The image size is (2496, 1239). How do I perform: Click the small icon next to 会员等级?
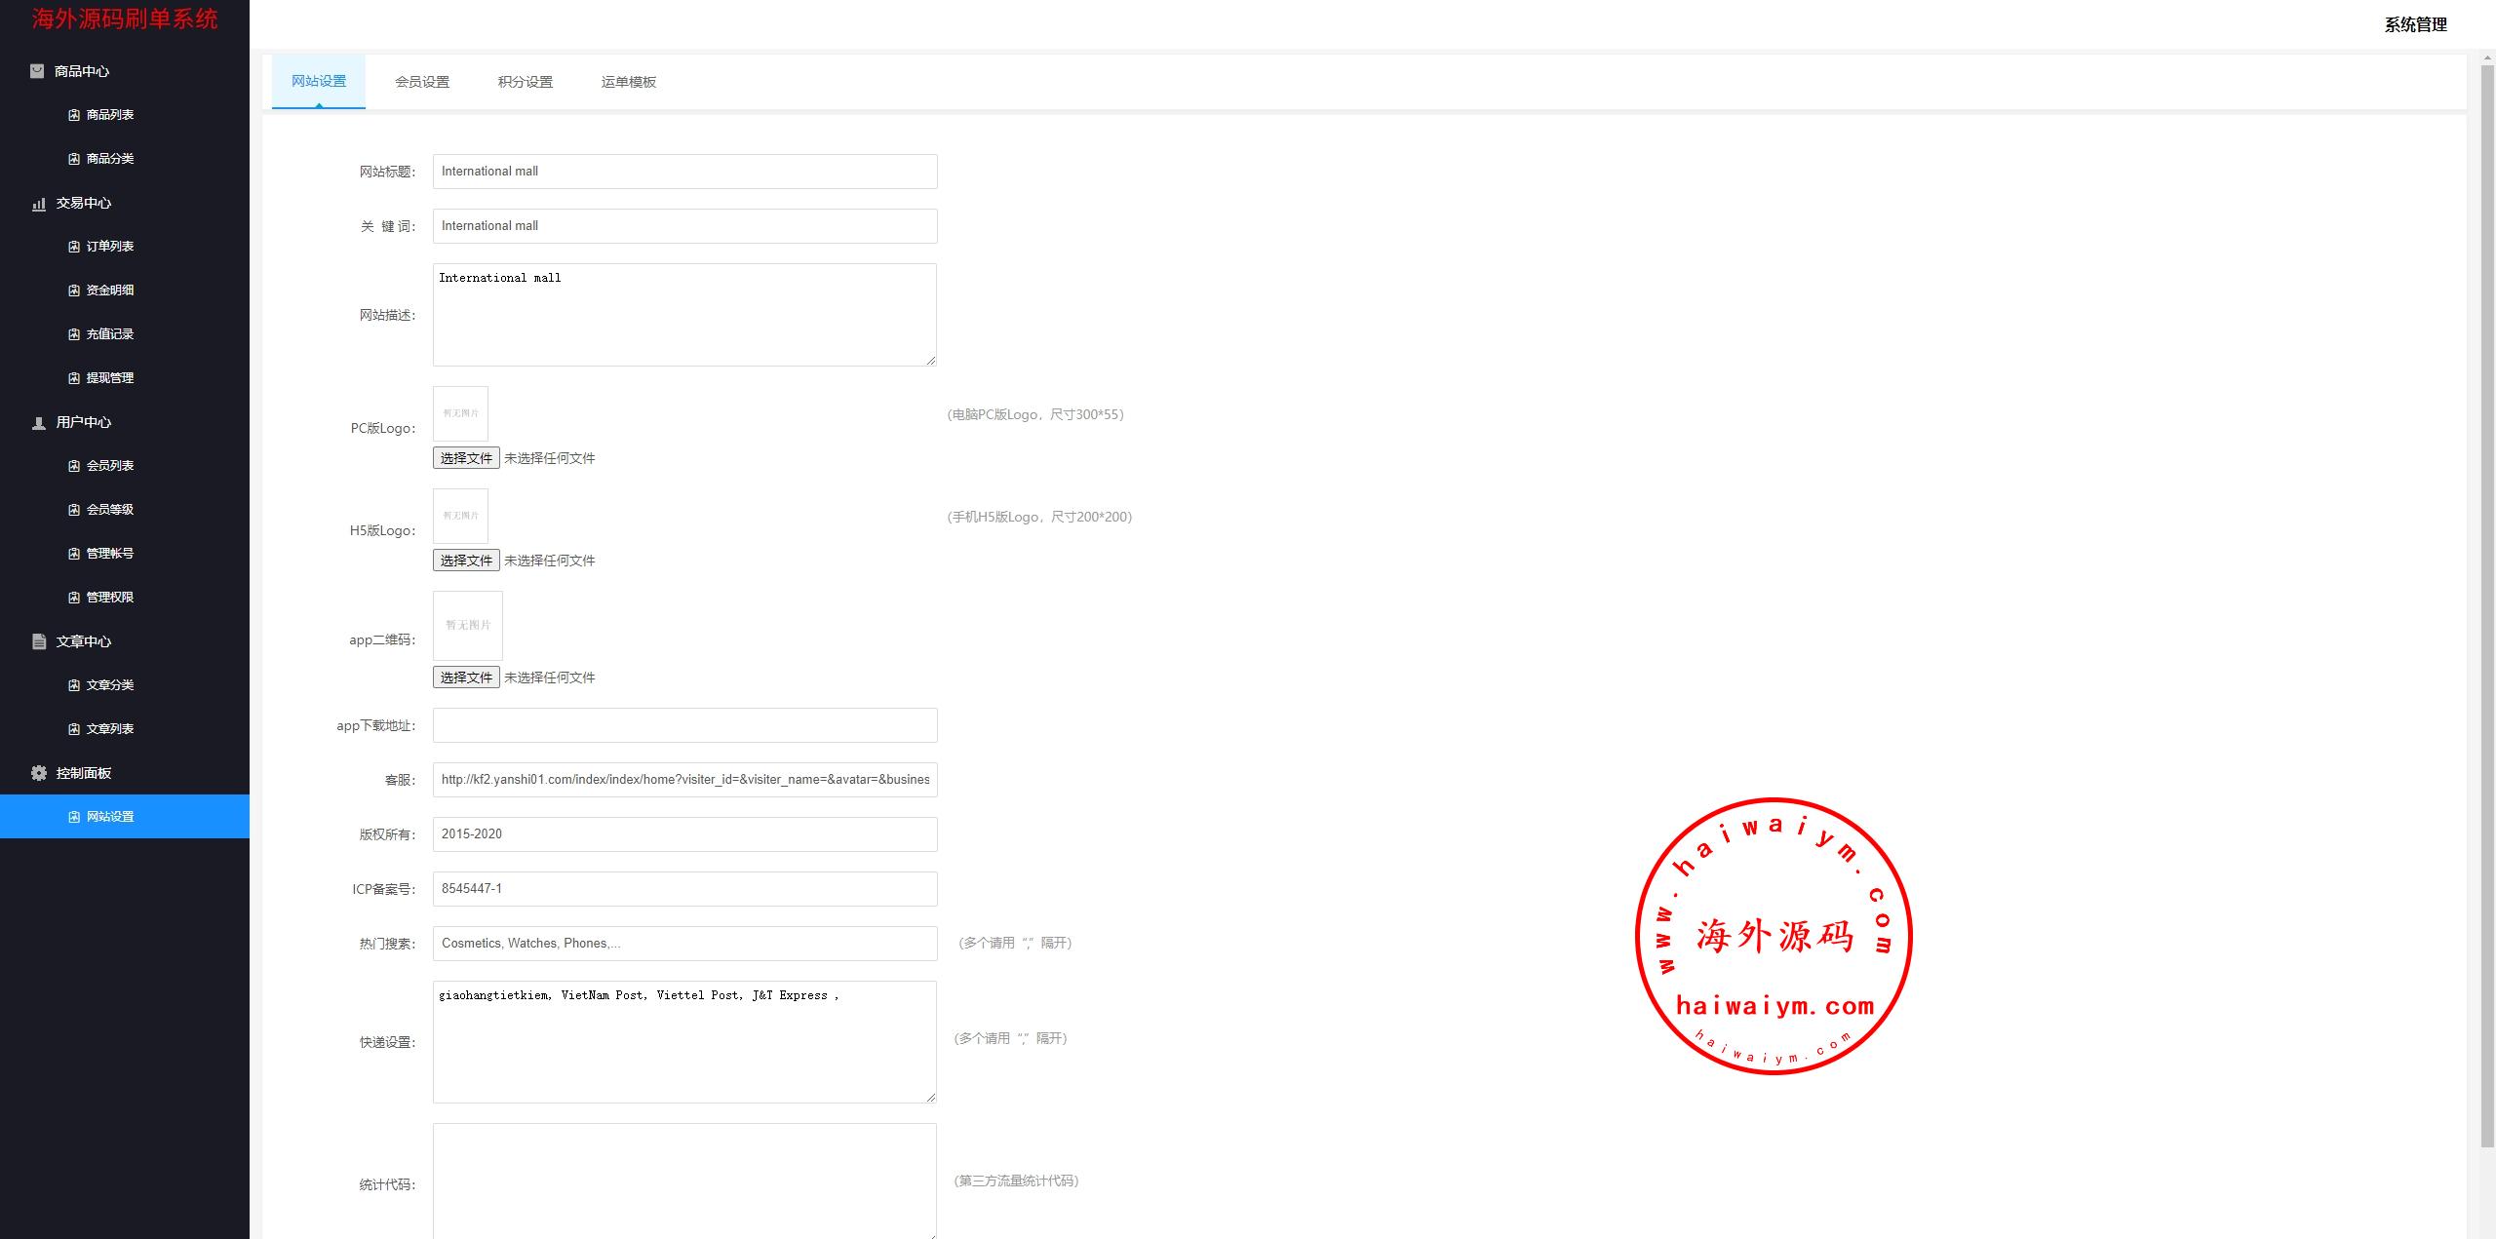(74, 510)
